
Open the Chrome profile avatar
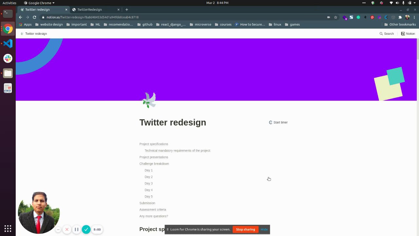(407, 17)
